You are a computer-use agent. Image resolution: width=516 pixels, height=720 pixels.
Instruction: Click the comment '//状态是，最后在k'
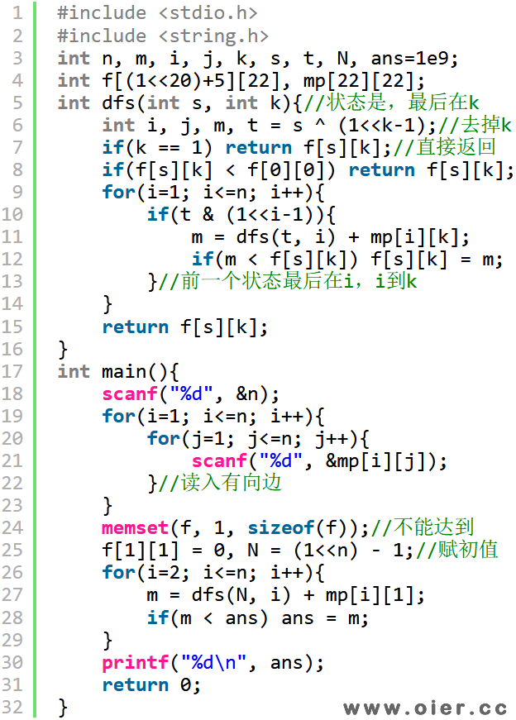pos(391,103)
